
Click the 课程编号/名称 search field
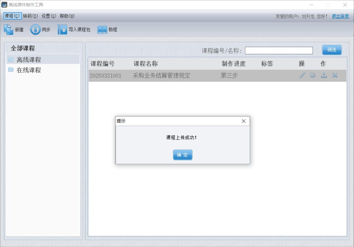tap(278, 50)
